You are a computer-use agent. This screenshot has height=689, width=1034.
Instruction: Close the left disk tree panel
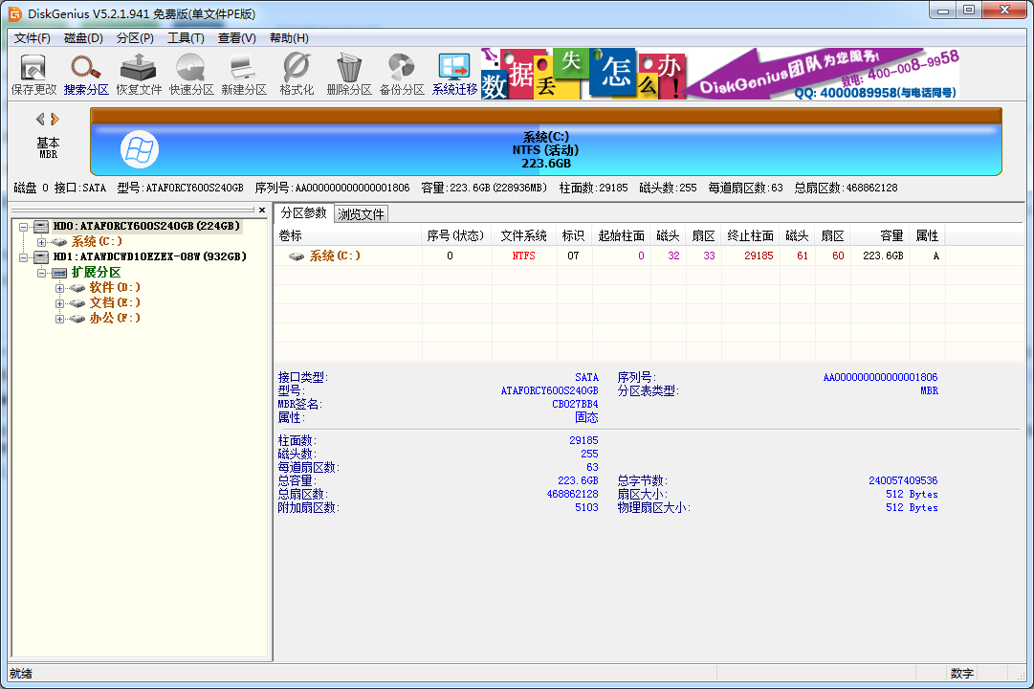coord(262,211)
